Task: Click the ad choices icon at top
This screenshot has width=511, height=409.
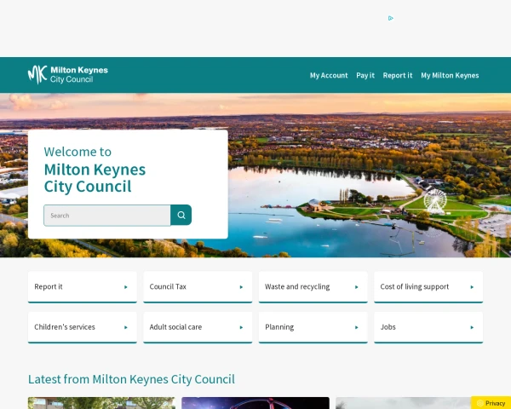Action: coord(390,18)
